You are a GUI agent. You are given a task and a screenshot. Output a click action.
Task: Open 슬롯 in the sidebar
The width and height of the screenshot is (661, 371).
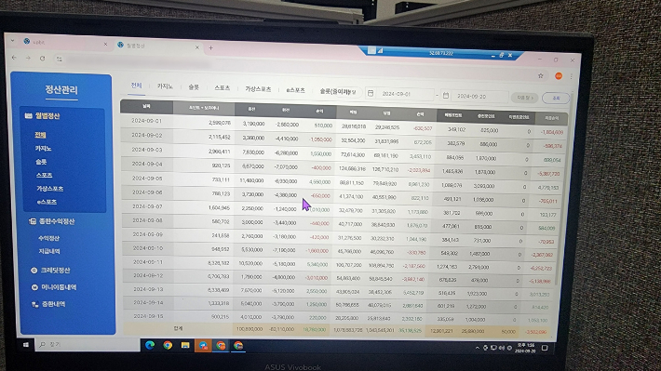(41, 162)
